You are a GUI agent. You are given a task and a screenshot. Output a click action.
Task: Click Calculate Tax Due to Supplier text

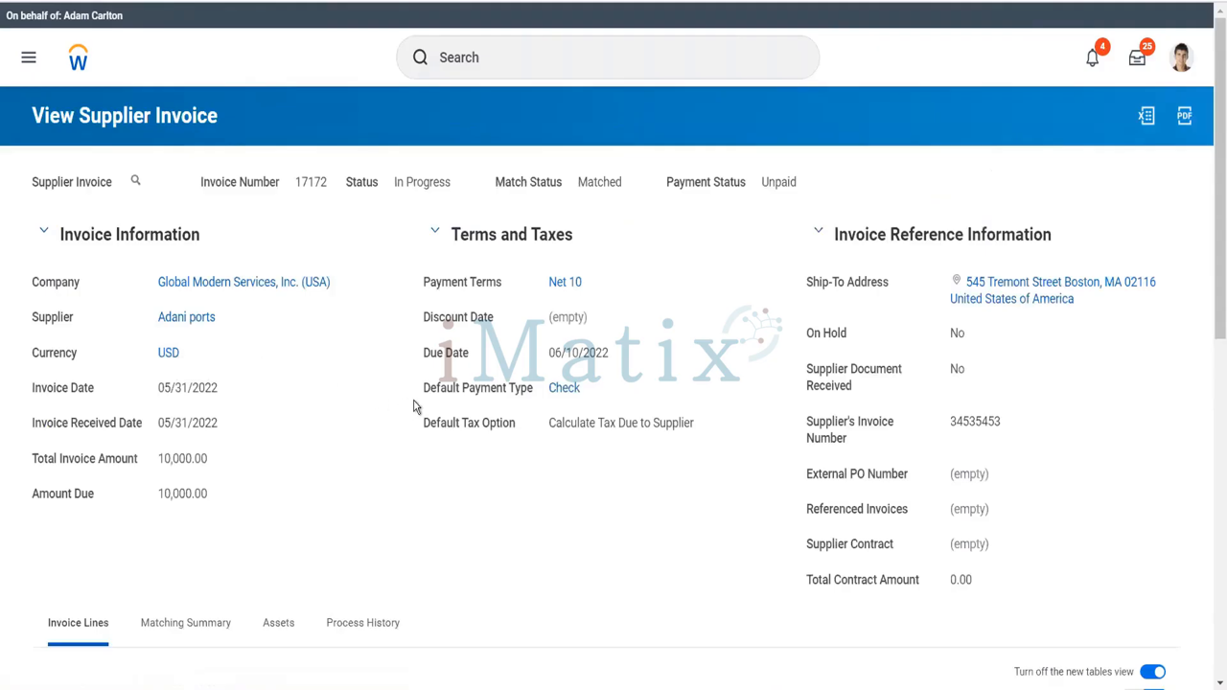click(621, 423)
